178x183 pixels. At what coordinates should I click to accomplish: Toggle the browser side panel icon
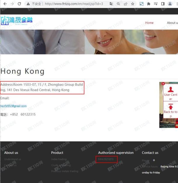[163, 4]
